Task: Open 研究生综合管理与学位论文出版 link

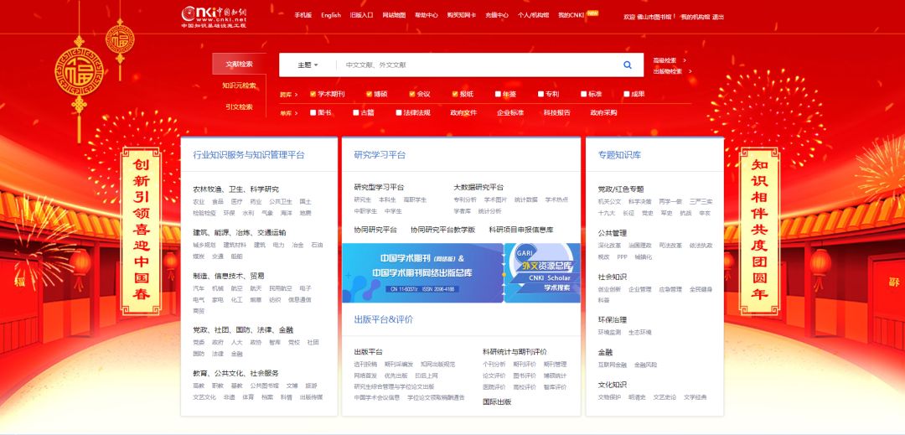Action: point(394,386)
